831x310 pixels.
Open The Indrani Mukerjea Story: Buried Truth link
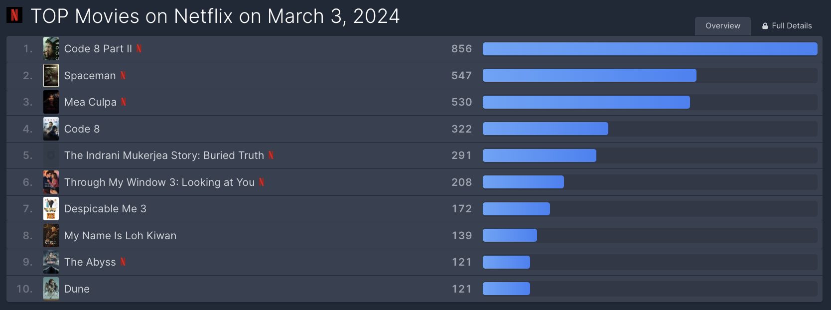click(x=164, y=155)
